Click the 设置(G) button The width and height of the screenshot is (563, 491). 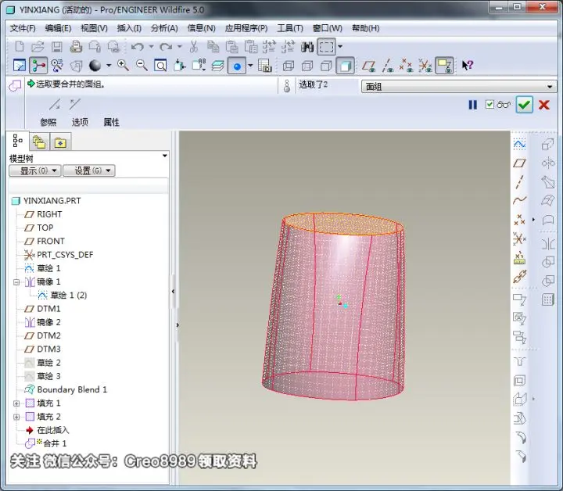(x=89, y=170)
